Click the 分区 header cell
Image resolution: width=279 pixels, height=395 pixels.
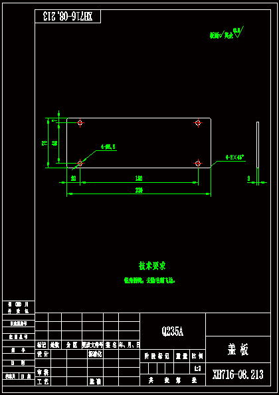(72, 345)
